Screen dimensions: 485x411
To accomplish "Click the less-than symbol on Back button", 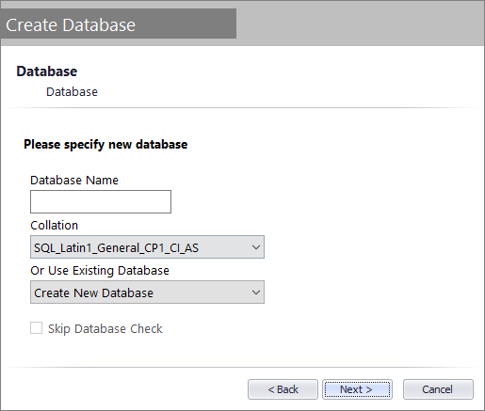I will (271, 389).
